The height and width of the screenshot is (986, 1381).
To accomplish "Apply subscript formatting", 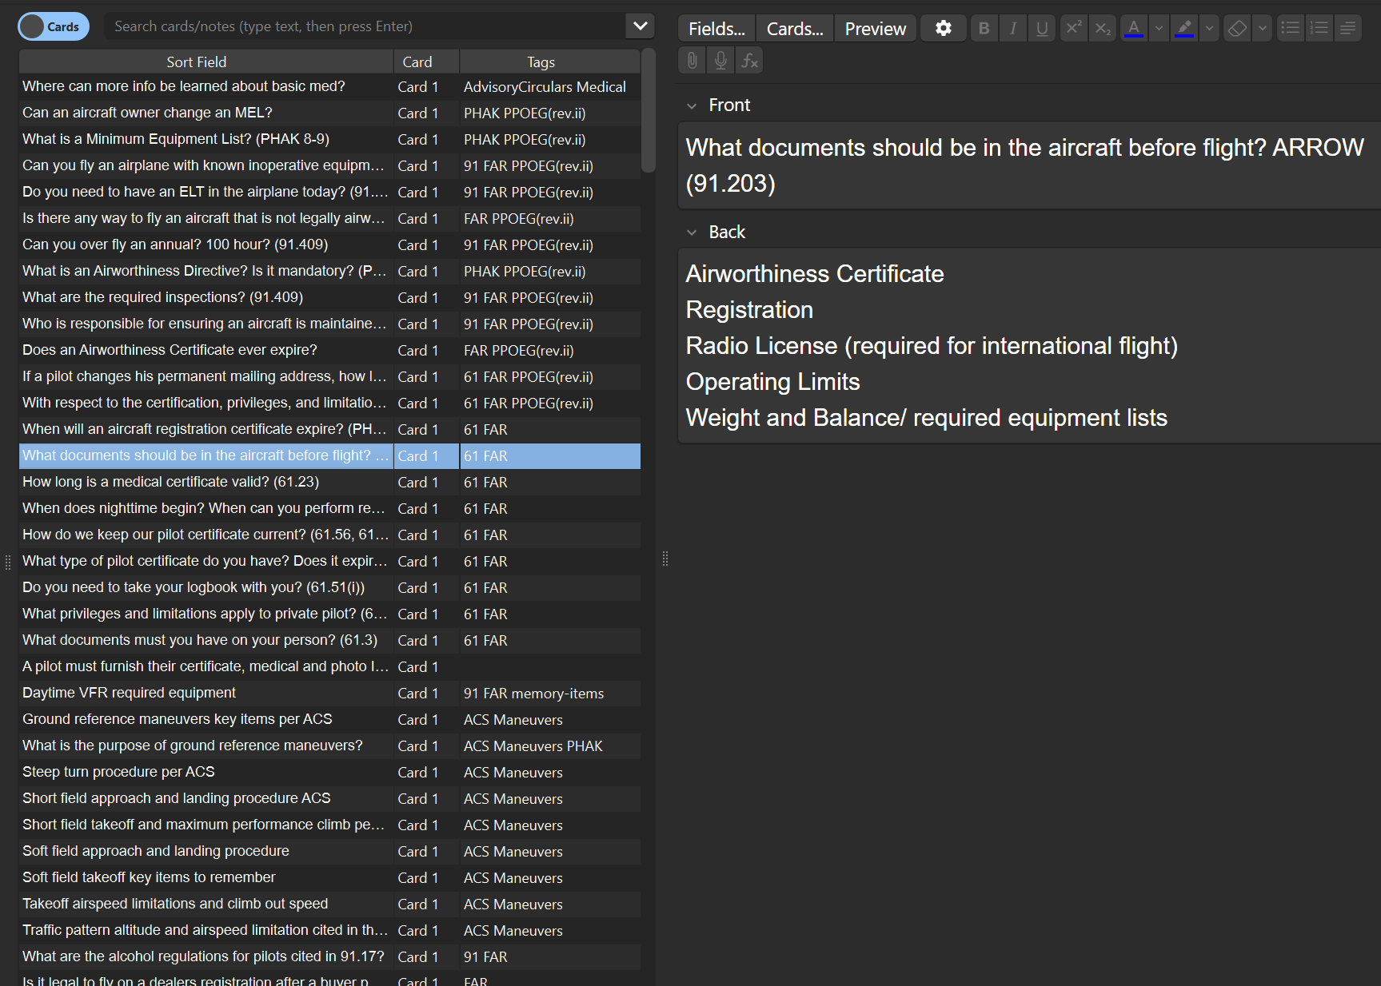I will [x=1102, y=27].
